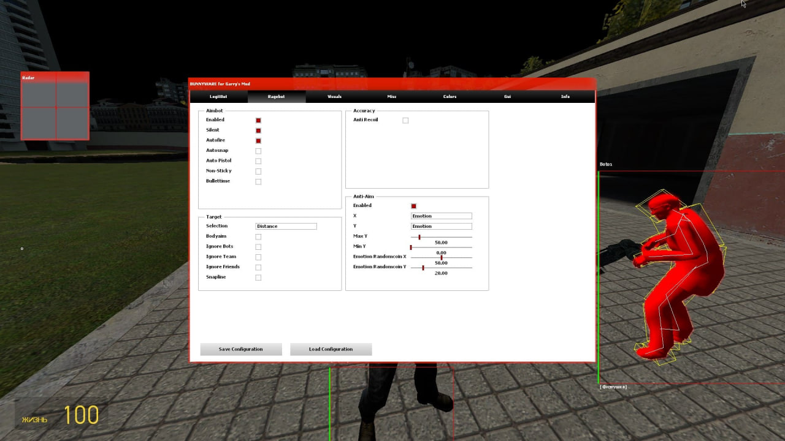Screen dimensions: 785x441
Task: Enable the Autosnap checkbox
Action: (x=258, y=151)
